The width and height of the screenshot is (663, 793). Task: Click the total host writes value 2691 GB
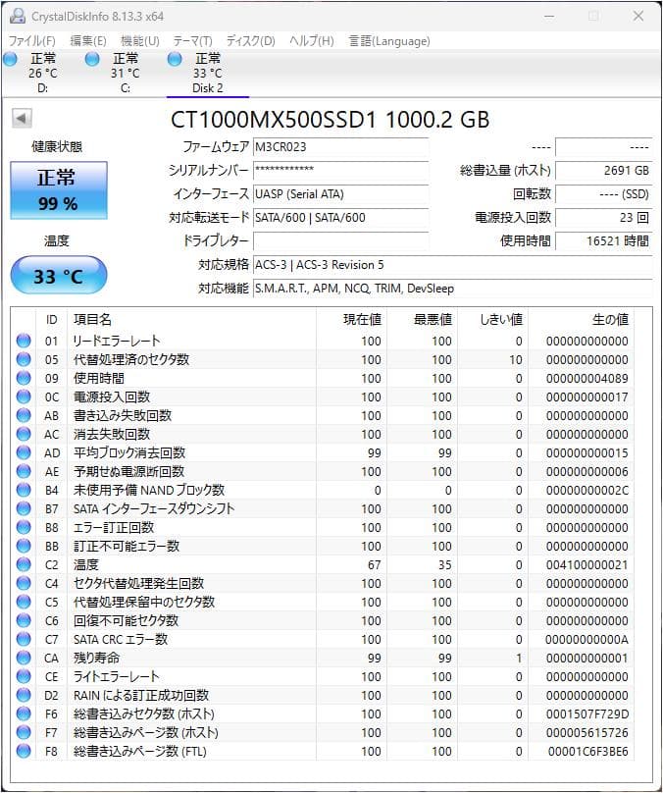pyautogui.click(x=603, y=171)
